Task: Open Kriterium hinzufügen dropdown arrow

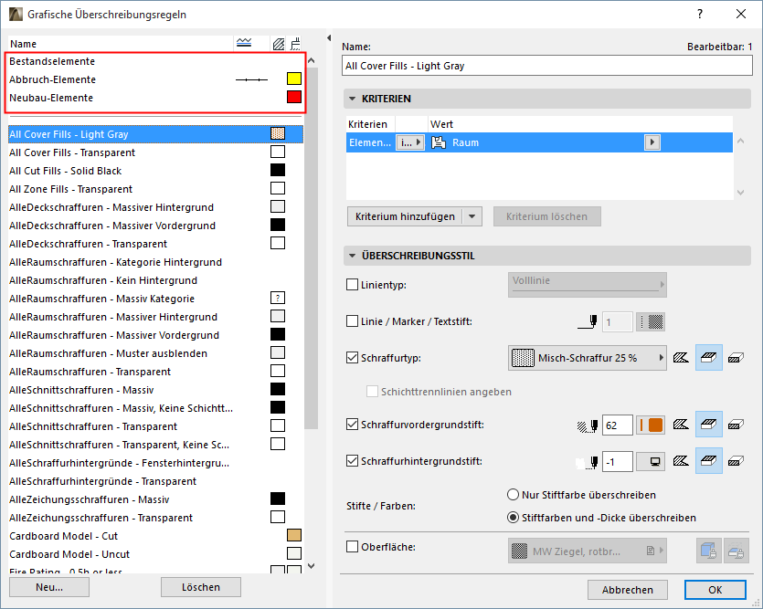Action: 472,216
